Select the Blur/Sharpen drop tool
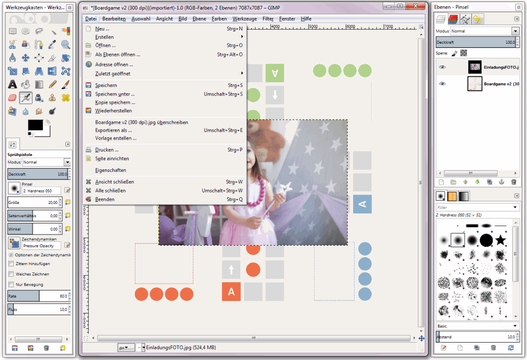Image resolution: width=527 pixels, height=360 pixels. pyautogui.click(x=25, y=111)
